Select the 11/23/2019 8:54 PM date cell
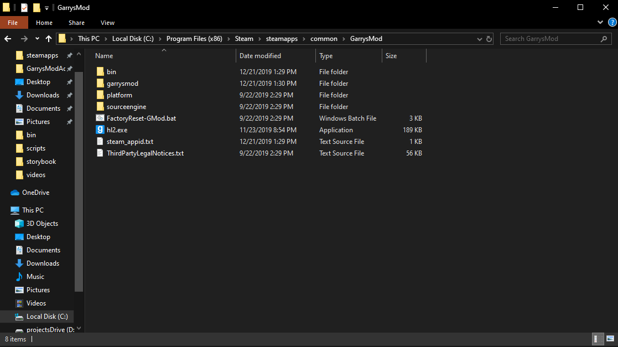618x347 pixels. point(268,130)
